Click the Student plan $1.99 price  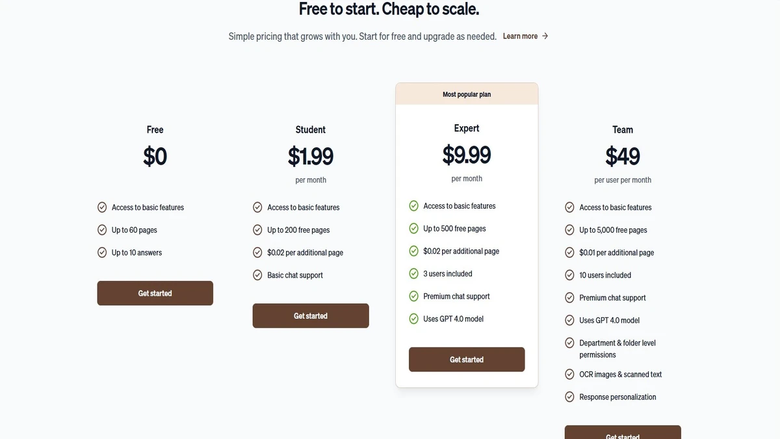point(311,156)
